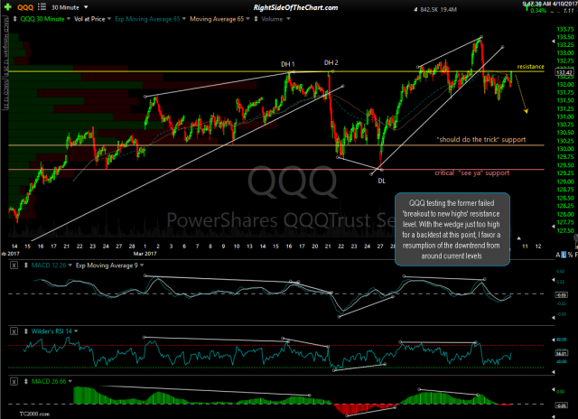
Task: Click the RSI pane top scale arrow
Action: click(553, 340)
